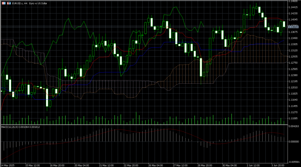Click the 28 May 20:00 time label

[x=205, y=165]
